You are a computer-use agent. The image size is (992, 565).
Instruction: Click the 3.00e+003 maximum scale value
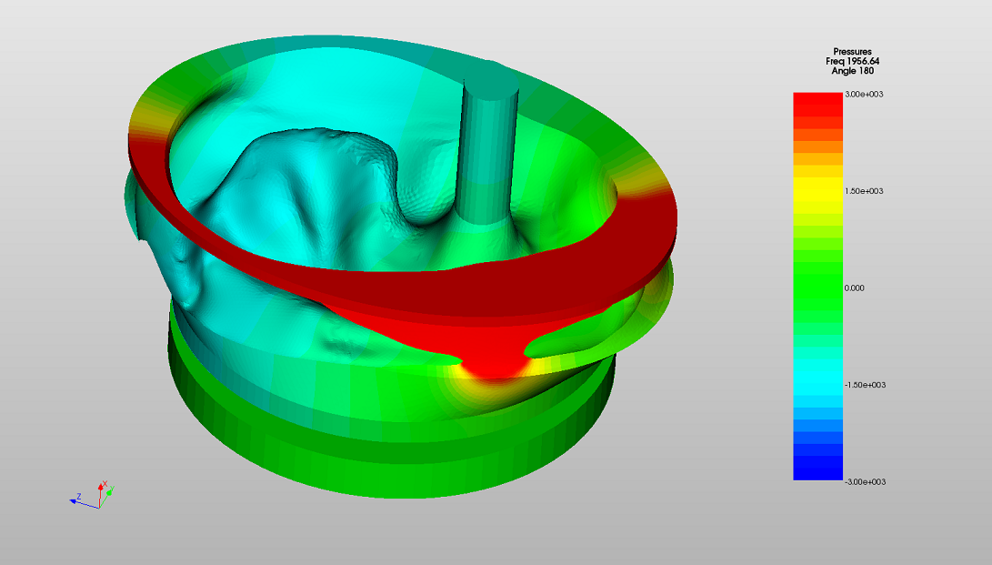click(865, 95)
